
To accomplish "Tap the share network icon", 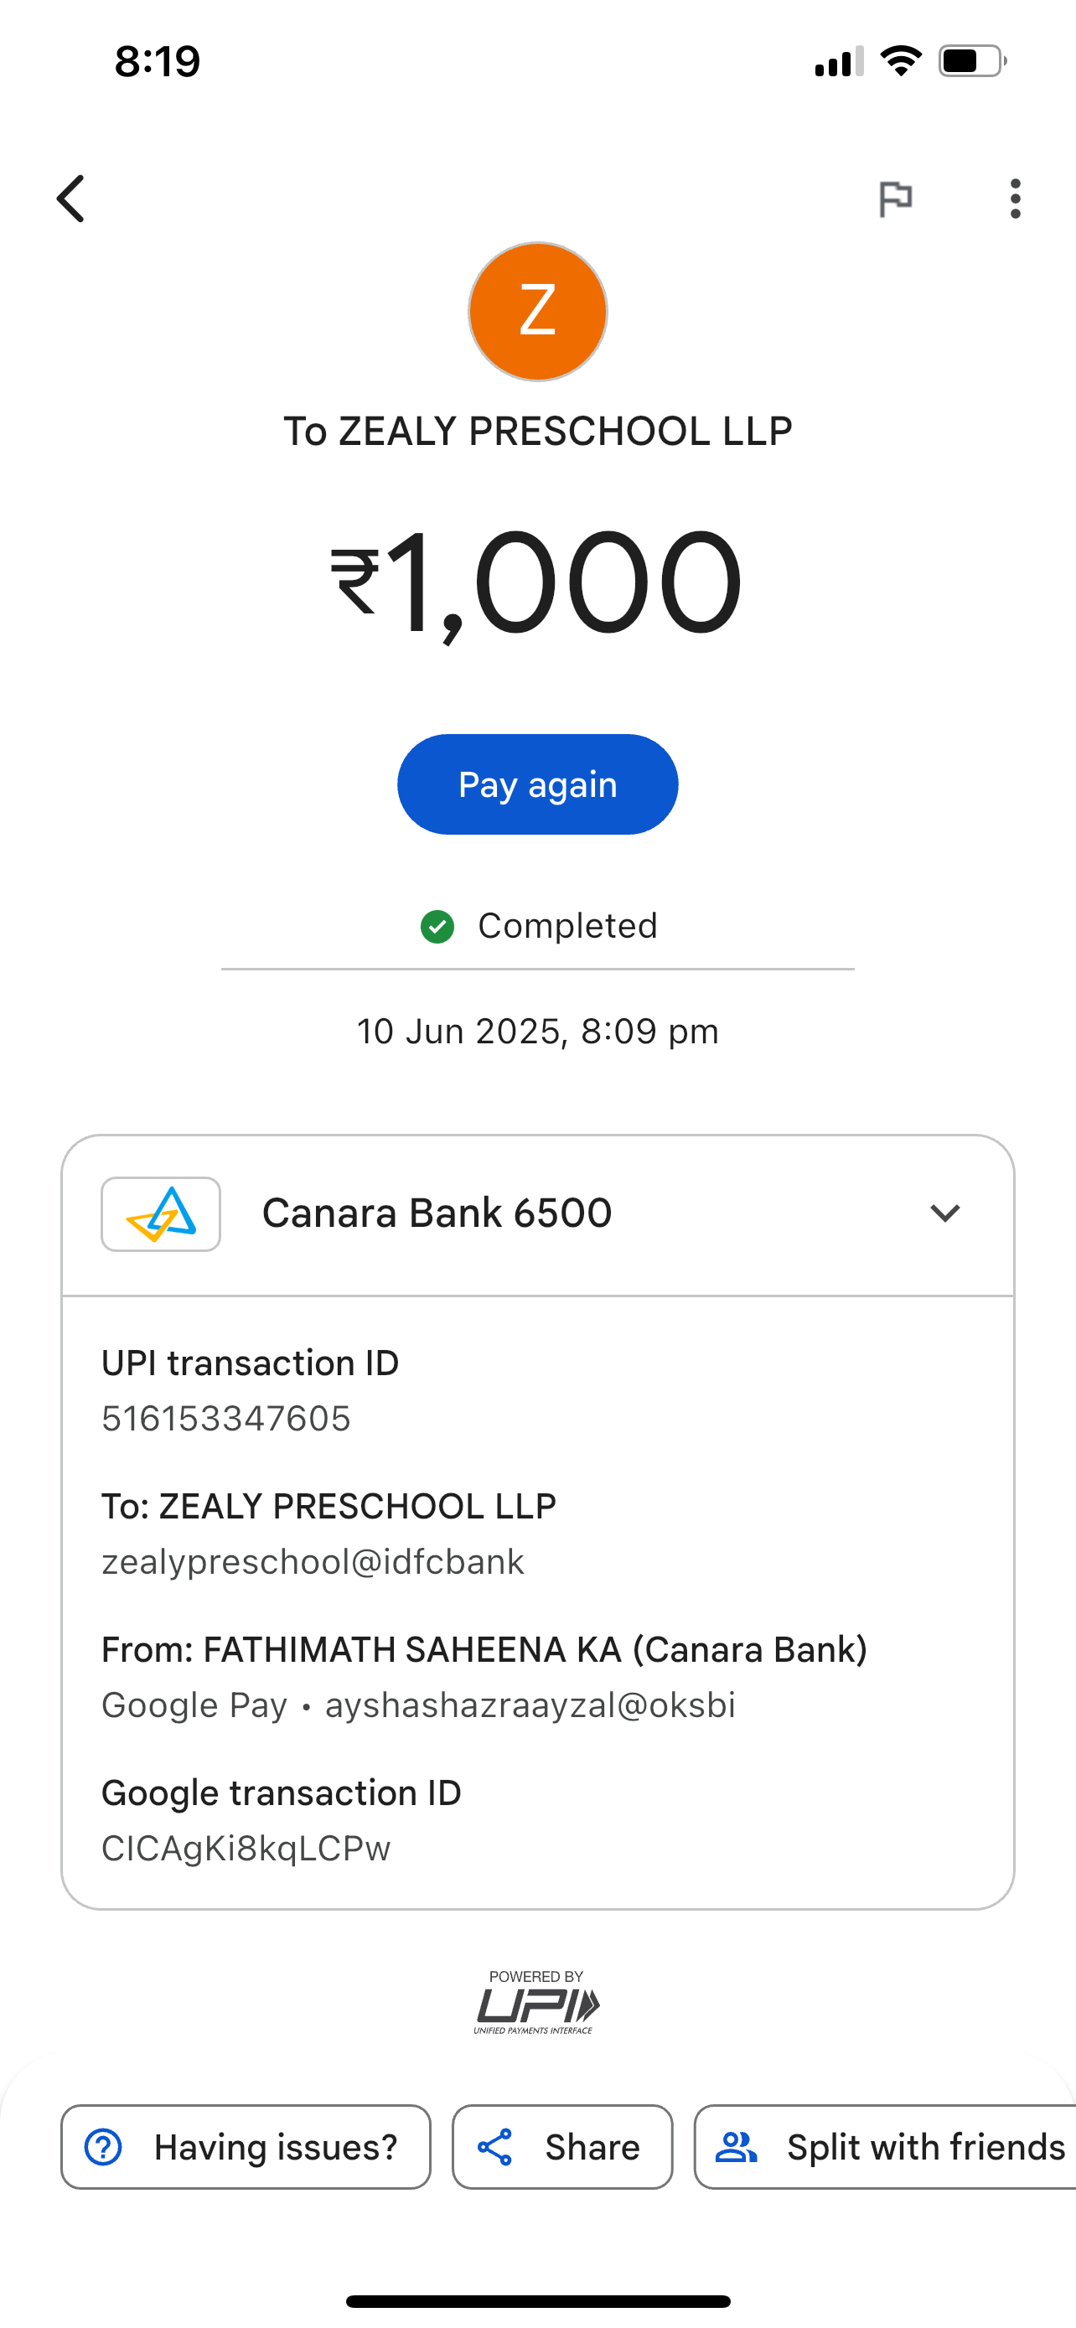I will point(495,2147).
